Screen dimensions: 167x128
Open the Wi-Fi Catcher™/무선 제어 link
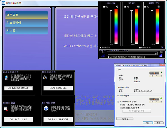[81, 46]
